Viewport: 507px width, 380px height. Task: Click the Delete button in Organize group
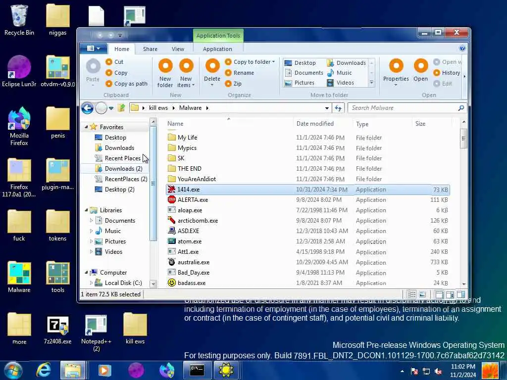[212, 72]
